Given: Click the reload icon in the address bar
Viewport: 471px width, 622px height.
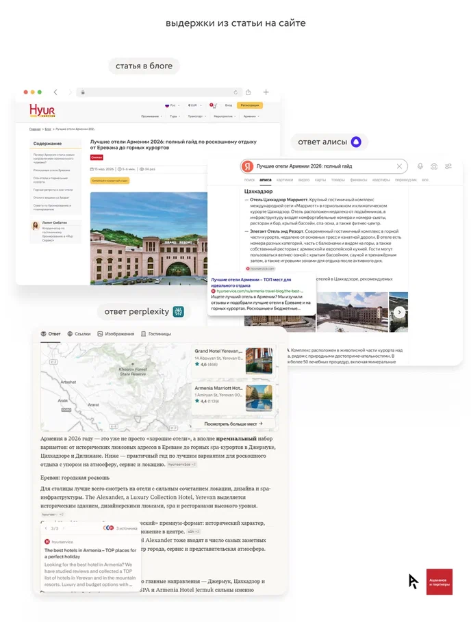Looking at the screenshot, I should 235,92.
